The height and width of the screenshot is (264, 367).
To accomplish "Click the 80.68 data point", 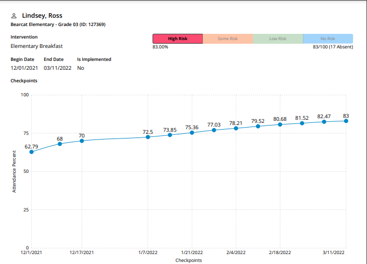I will (x=280, y=124).
